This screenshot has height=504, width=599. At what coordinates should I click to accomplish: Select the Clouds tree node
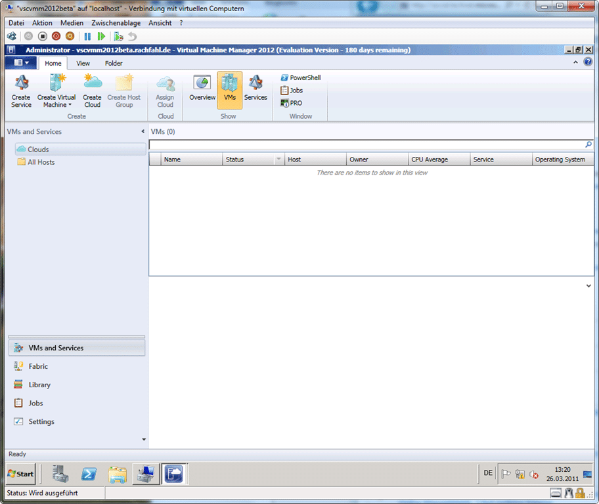click(x=80, y=149)
